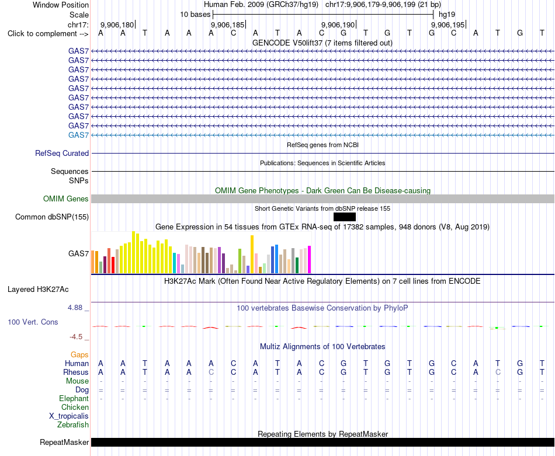555x456 pixels.
Task: Click the Zebrafish species label
Action: click(x=73, y=424)
